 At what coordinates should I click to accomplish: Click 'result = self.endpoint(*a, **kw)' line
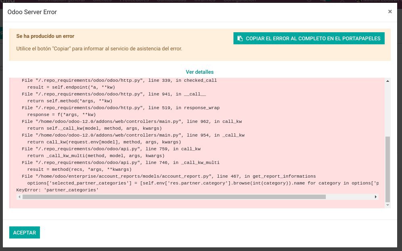(x=71, y=87)
